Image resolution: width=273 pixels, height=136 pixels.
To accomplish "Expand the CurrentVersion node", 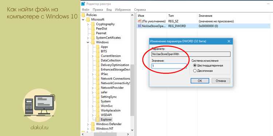I will click(x=93, y=56).
